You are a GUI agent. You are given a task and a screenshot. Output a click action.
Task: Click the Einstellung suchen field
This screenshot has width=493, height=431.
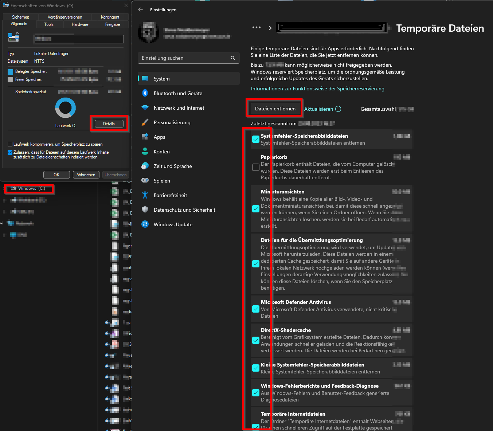[188, 58]
